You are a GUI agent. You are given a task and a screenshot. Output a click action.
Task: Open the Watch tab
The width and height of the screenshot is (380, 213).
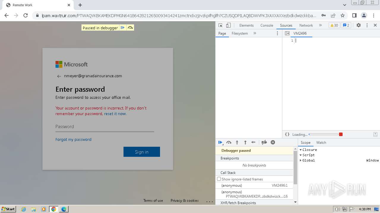pos(321,143)
